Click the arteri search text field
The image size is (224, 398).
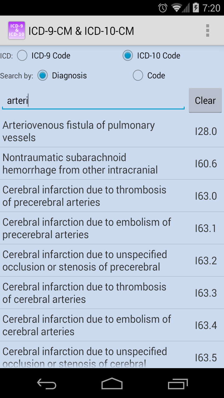tap(93, 100)
